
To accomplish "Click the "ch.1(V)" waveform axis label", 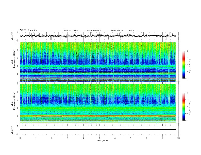I will point(12,36).
